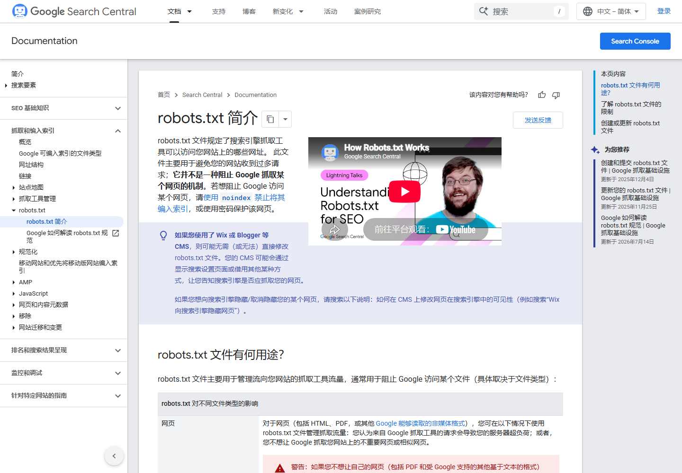Expand the 移除 tree item

click(14, 316)
